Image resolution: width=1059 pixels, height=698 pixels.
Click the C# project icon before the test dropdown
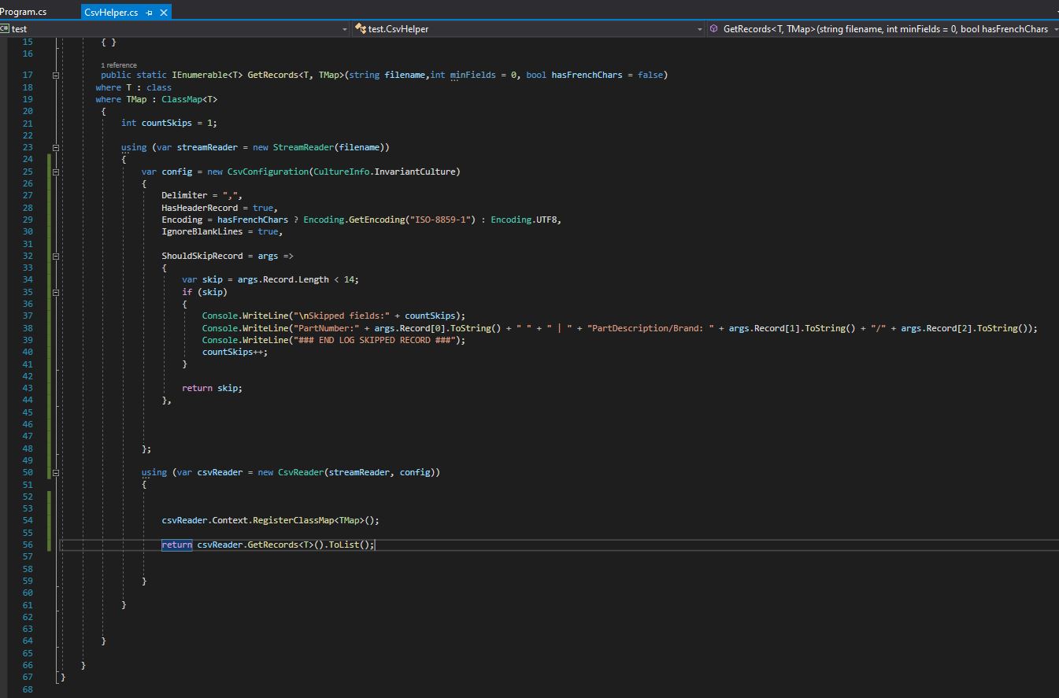(x=6, y=28)
